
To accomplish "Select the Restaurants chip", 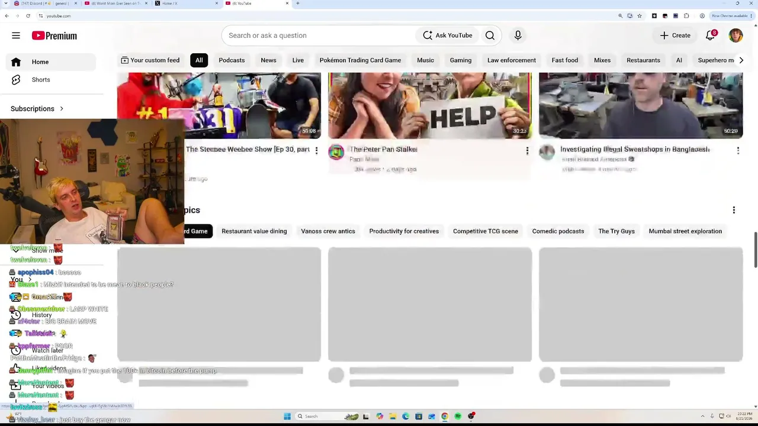I will [643, 60].
